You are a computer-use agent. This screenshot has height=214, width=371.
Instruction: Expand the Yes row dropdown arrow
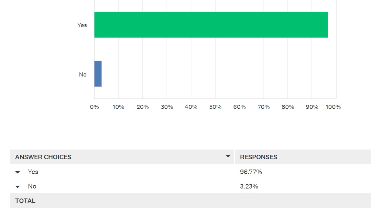point(18,172)
